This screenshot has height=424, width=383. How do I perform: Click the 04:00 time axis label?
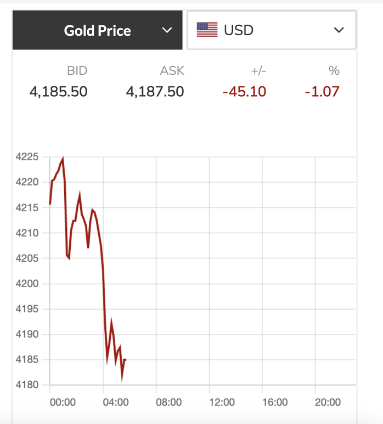click(116, 402)
